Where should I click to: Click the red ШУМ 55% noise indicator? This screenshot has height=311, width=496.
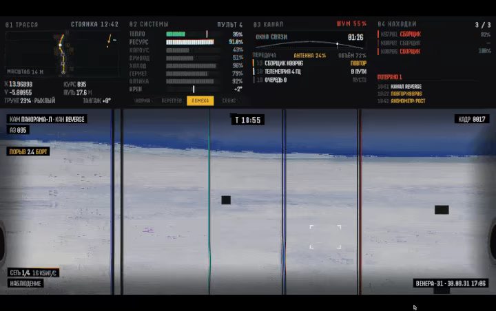click(x=351, y=23)
